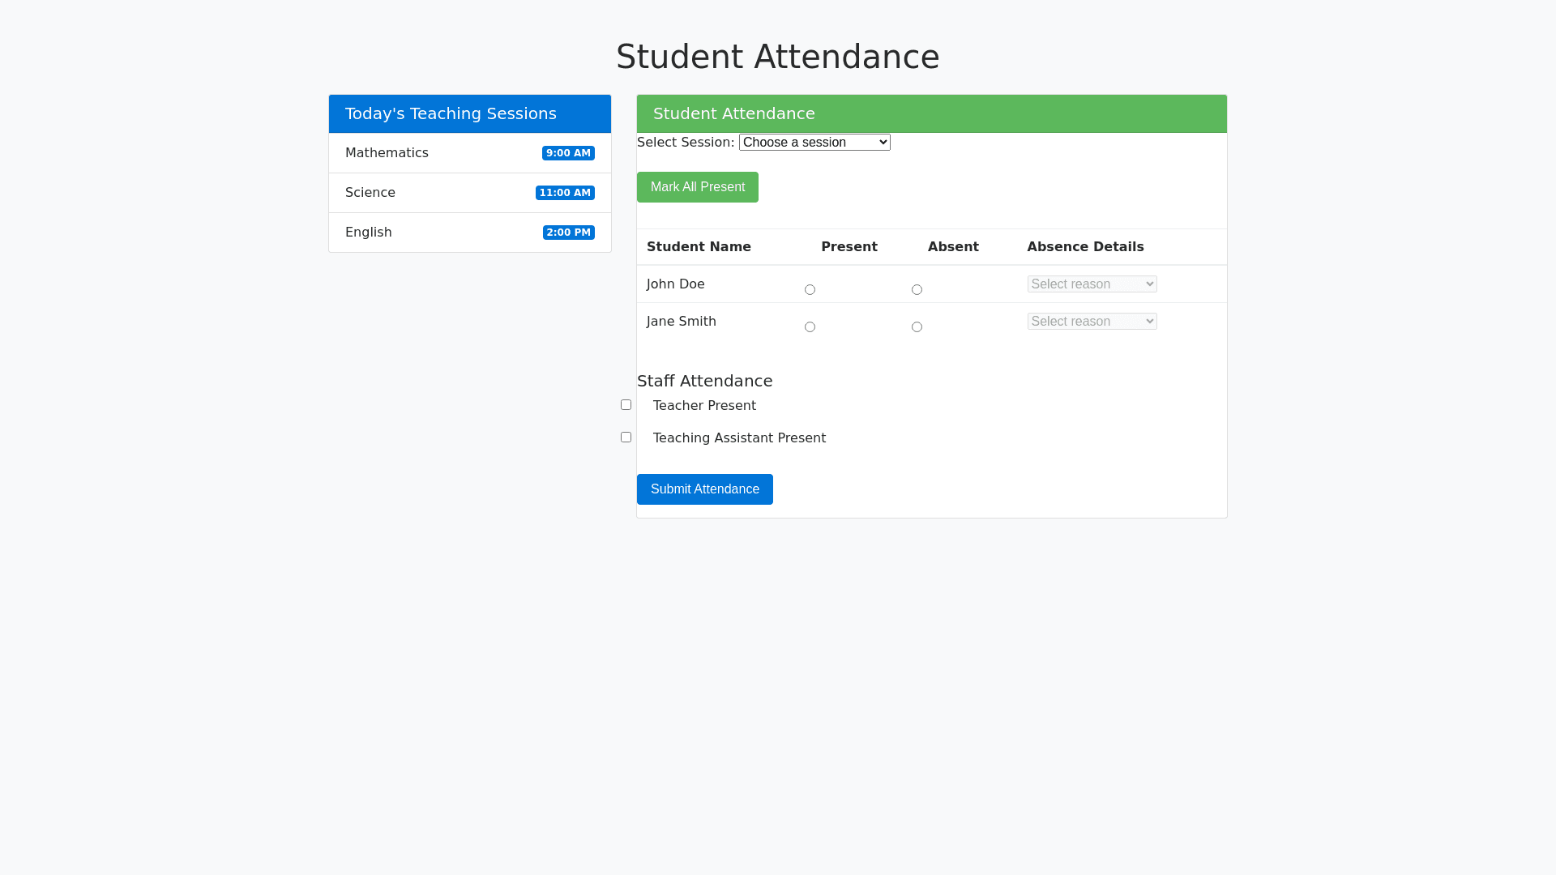Mark John Doe as absent
Screen dimensions: 1556x875
(917, 290)
